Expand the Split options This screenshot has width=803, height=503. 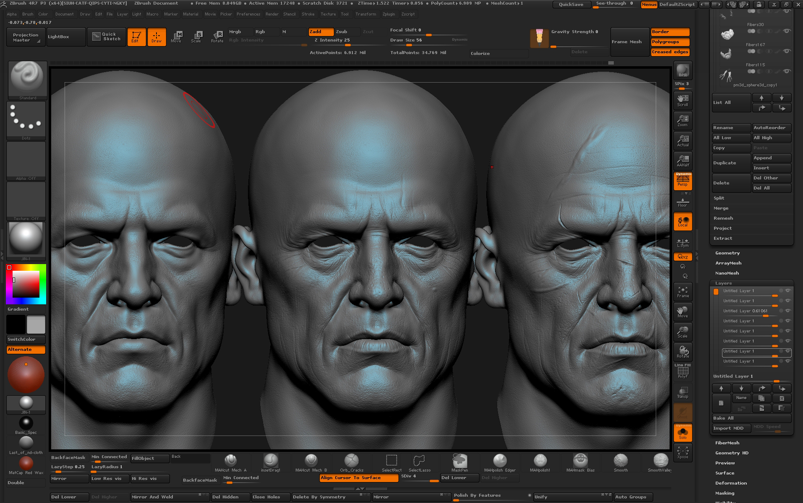click(719, 198)
